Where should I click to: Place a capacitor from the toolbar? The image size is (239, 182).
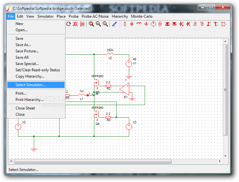point(132,24)
